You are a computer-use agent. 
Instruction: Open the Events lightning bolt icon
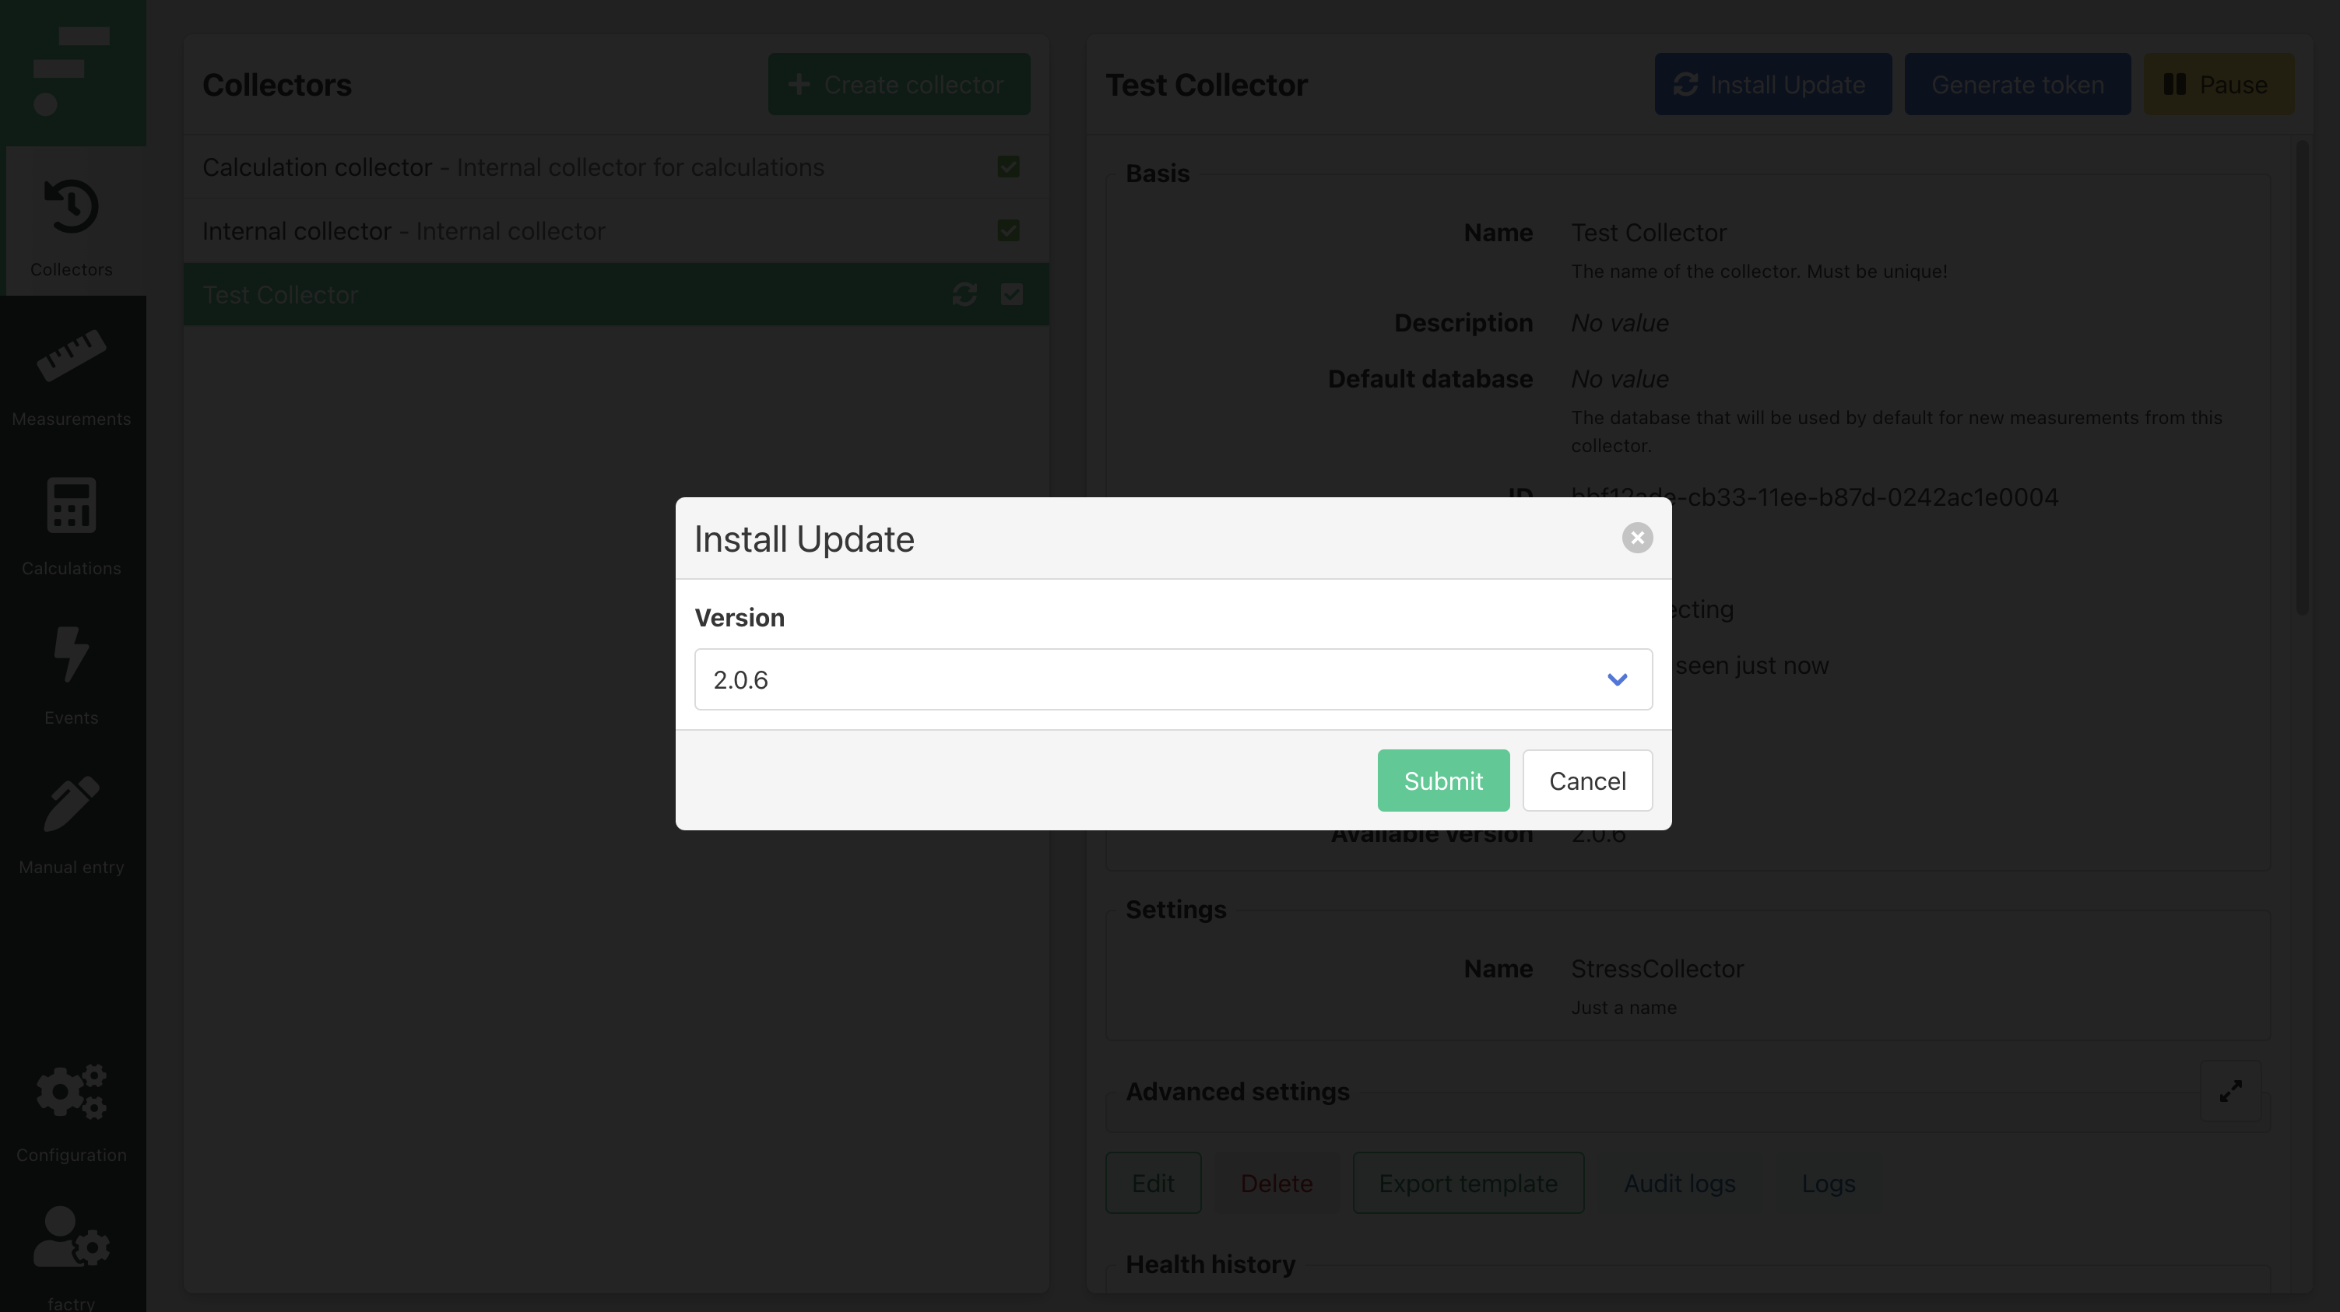71,653
